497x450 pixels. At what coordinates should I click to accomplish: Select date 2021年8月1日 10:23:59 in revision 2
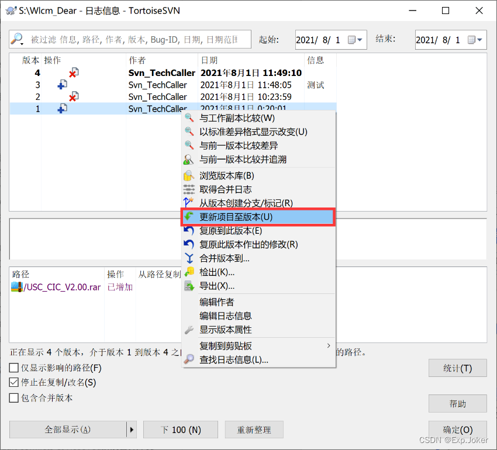click(x=246, y=96)
